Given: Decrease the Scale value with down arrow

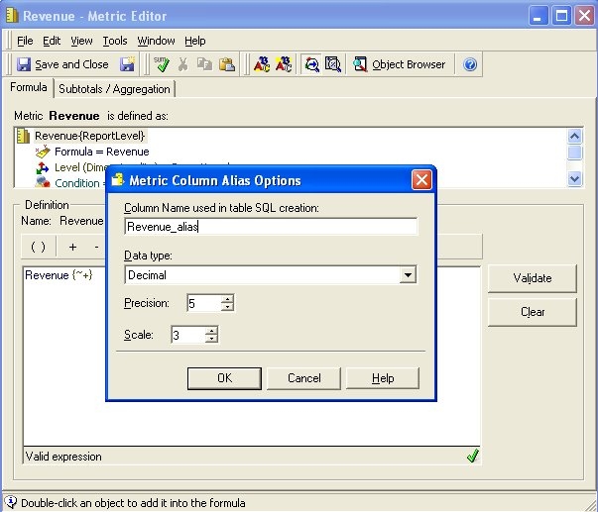Looking at the screenshot, I should click(x=211, y=340).
